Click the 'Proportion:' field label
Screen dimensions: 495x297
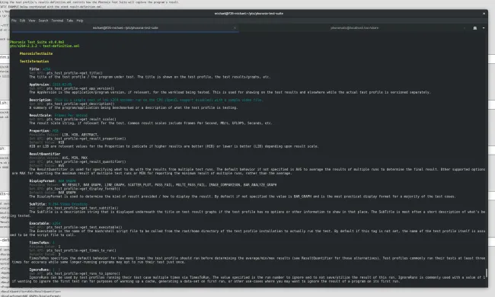40,131
